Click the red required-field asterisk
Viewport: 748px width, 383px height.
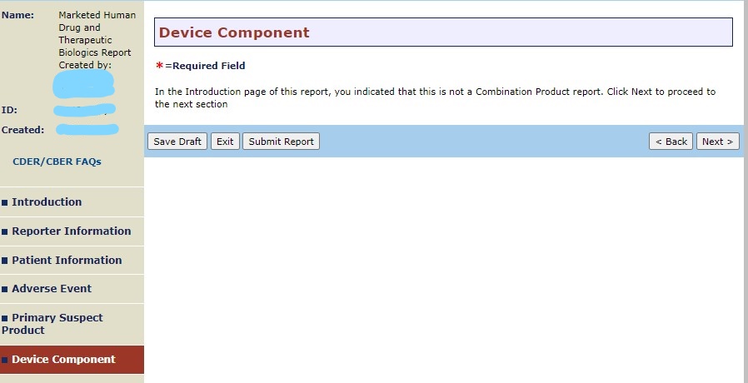[159, 66]
